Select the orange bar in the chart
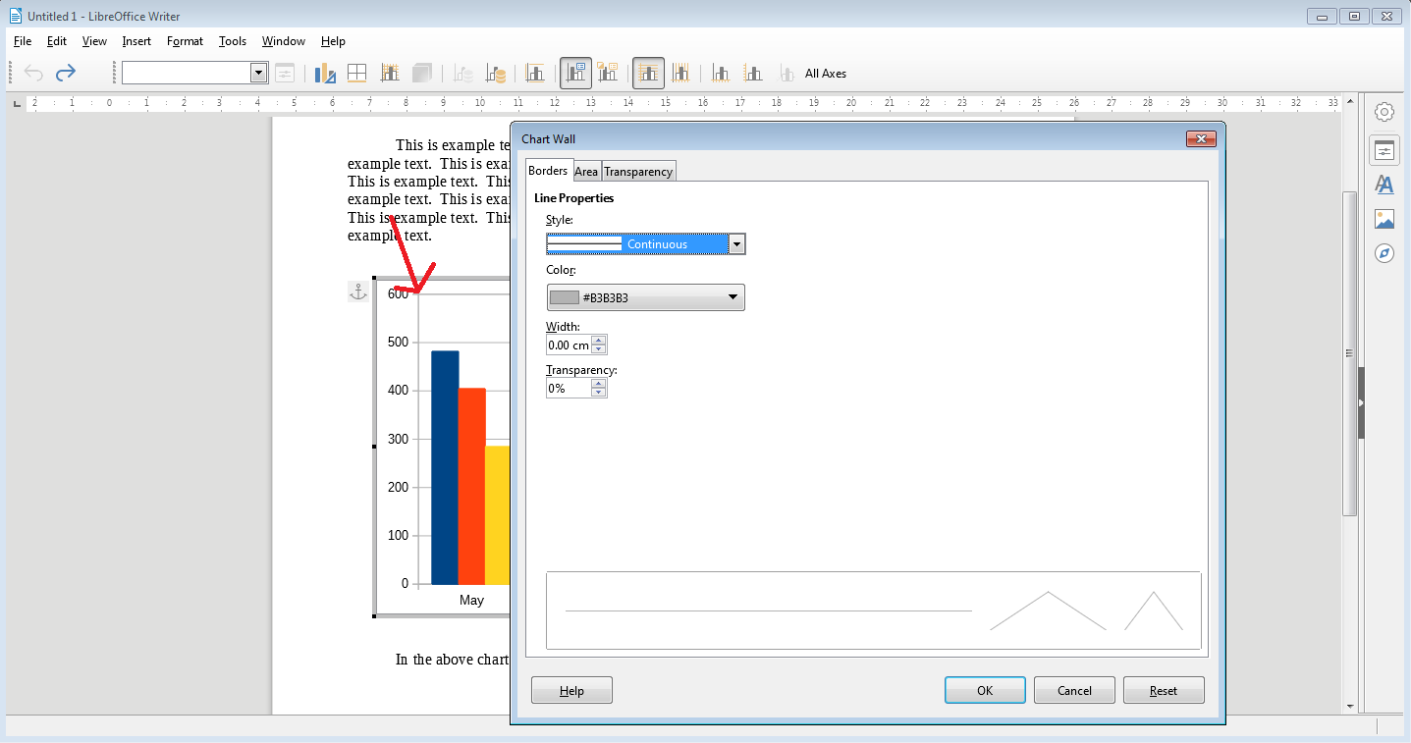1411x743 pixels. [x=471, y=486]
